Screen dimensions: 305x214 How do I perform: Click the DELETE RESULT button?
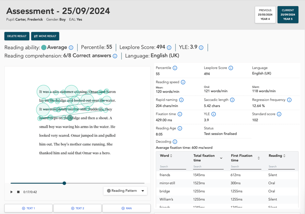click(17, 36)
